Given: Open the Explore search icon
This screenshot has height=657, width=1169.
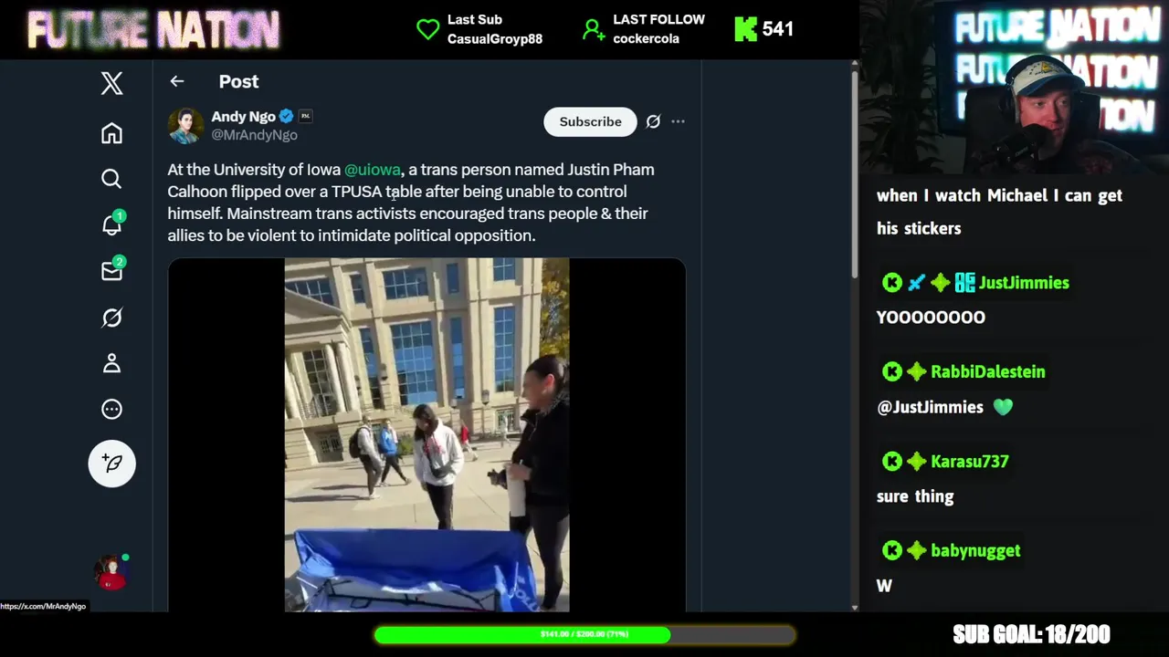Looking at the screenshot, I should [x=111, y=179].
